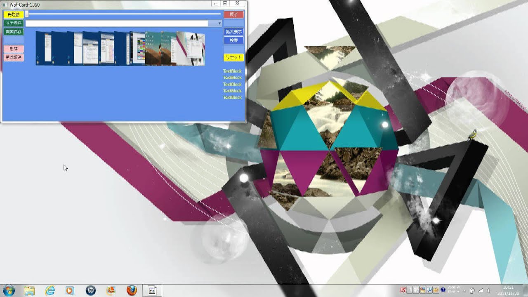The width and height of the screenshot is (528, 297).
Task: Click the Wpf-Card-1350 window title icon
Action: pyautogui.click(x=5, y=5)
